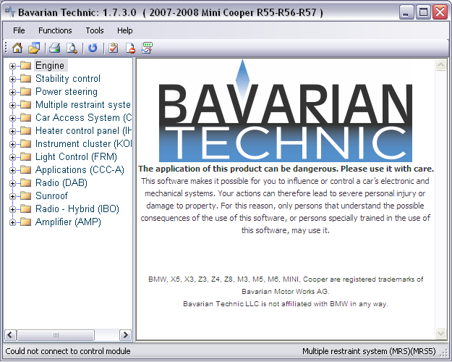
Task: Click the Print Preview magnifier icon
Action: pos(72,48)
